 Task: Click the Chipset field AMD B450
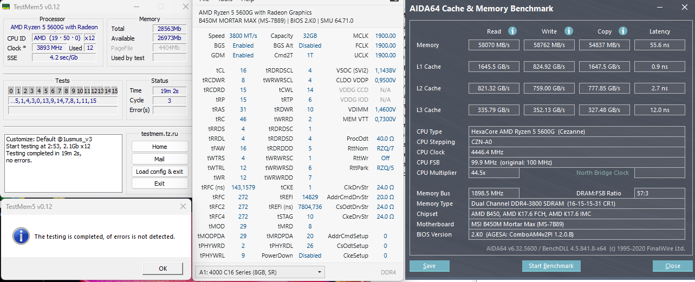(x=577, y=214)
